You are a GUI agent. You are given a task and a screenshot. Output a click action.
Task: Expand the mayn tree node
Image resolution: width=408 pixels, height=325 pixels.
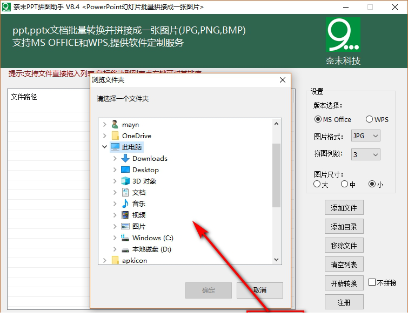pyautogui.click(x=105, y=125)
